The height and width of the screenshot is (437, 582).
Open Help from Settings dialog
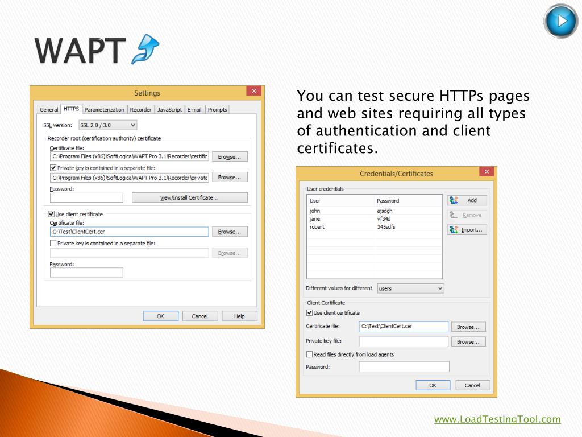pyautogui.click(x=239, y=316)
